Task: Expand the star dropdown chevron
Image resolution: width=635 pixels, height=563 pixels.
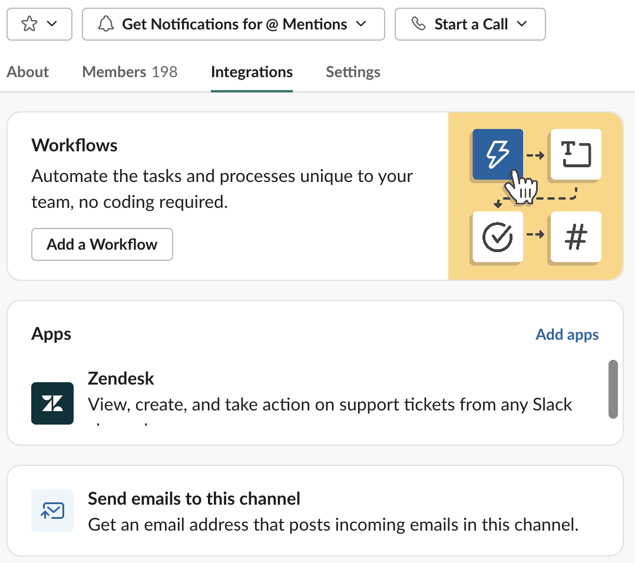Action: click(x=52, y=24)
